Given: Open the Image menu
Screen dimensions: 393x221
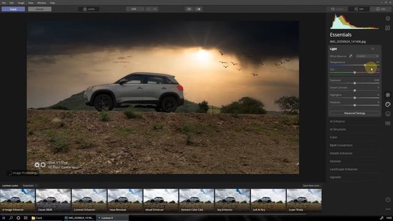Looking at the screenshot, I should tap(21, 2).
